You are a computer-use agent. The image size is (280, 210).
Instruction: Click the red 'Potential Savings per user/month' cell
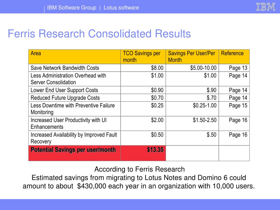point(74,153)
